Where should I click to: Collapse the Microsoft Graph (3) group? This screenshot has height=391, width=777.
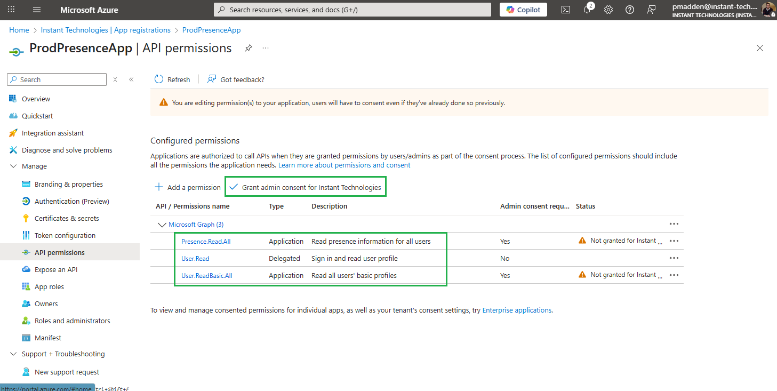point(162,225)
